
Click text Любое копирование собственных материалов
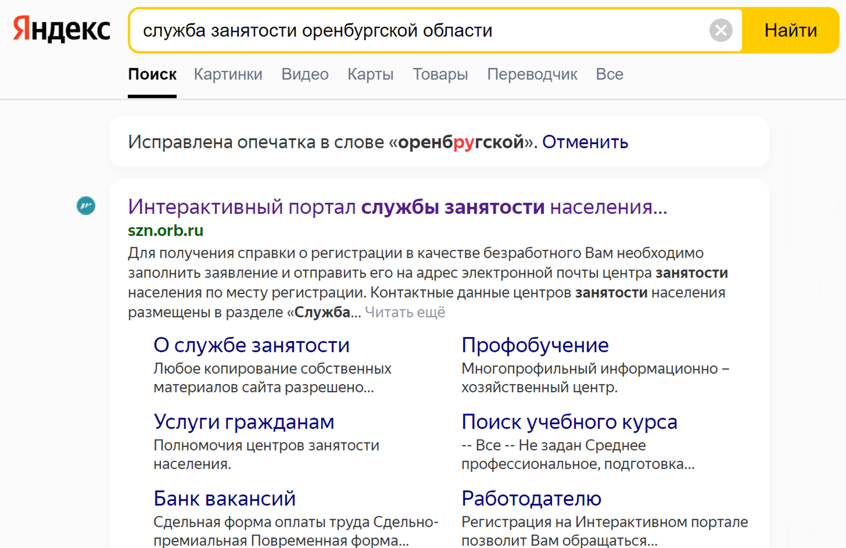272,378
